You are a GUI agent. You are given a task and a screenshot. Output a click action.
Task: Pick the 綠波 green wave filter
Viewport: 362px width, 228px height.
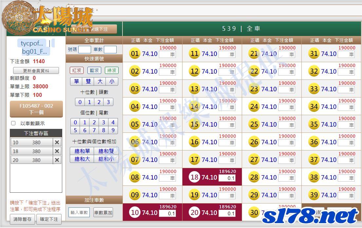click(x=112, y=70)
